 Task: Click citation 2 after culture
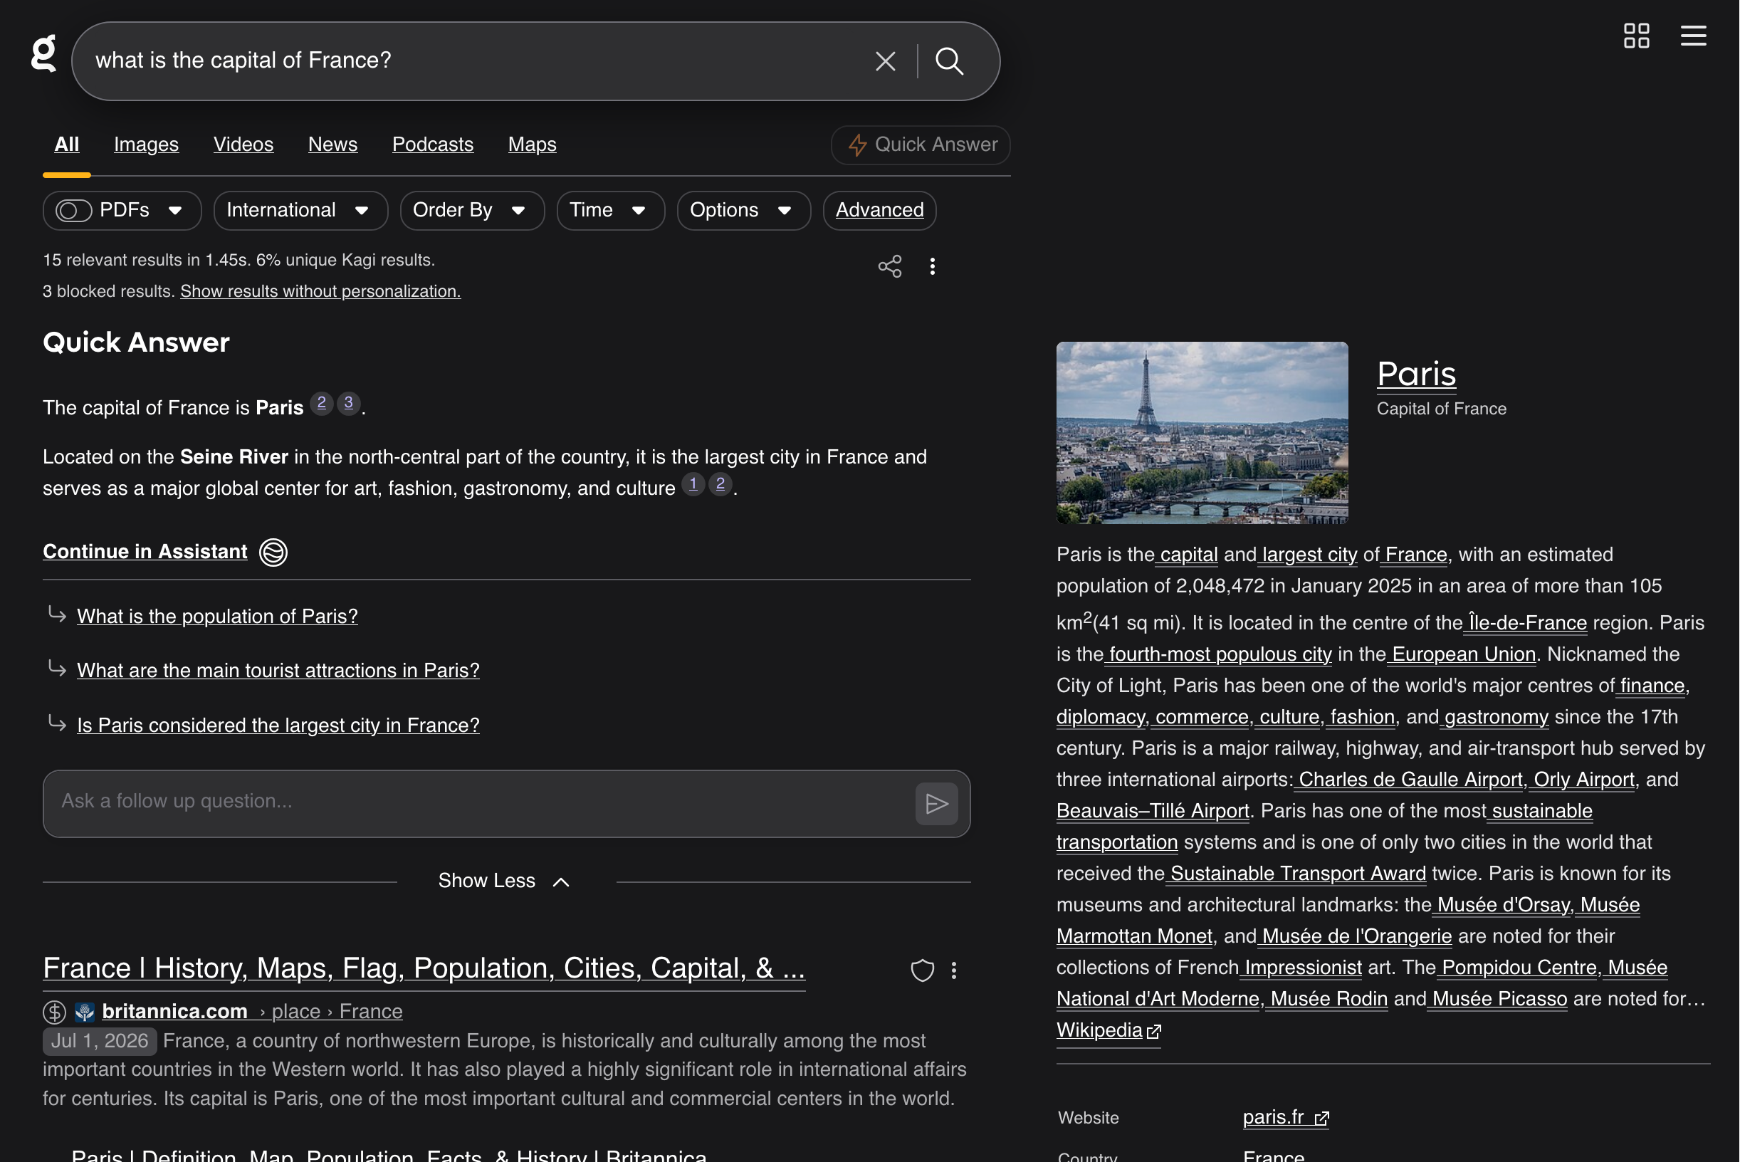(720, 484)
